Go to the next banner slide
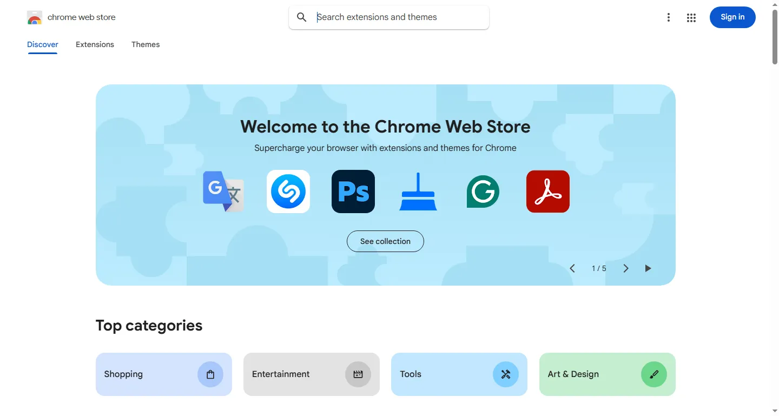 (626, 268)
